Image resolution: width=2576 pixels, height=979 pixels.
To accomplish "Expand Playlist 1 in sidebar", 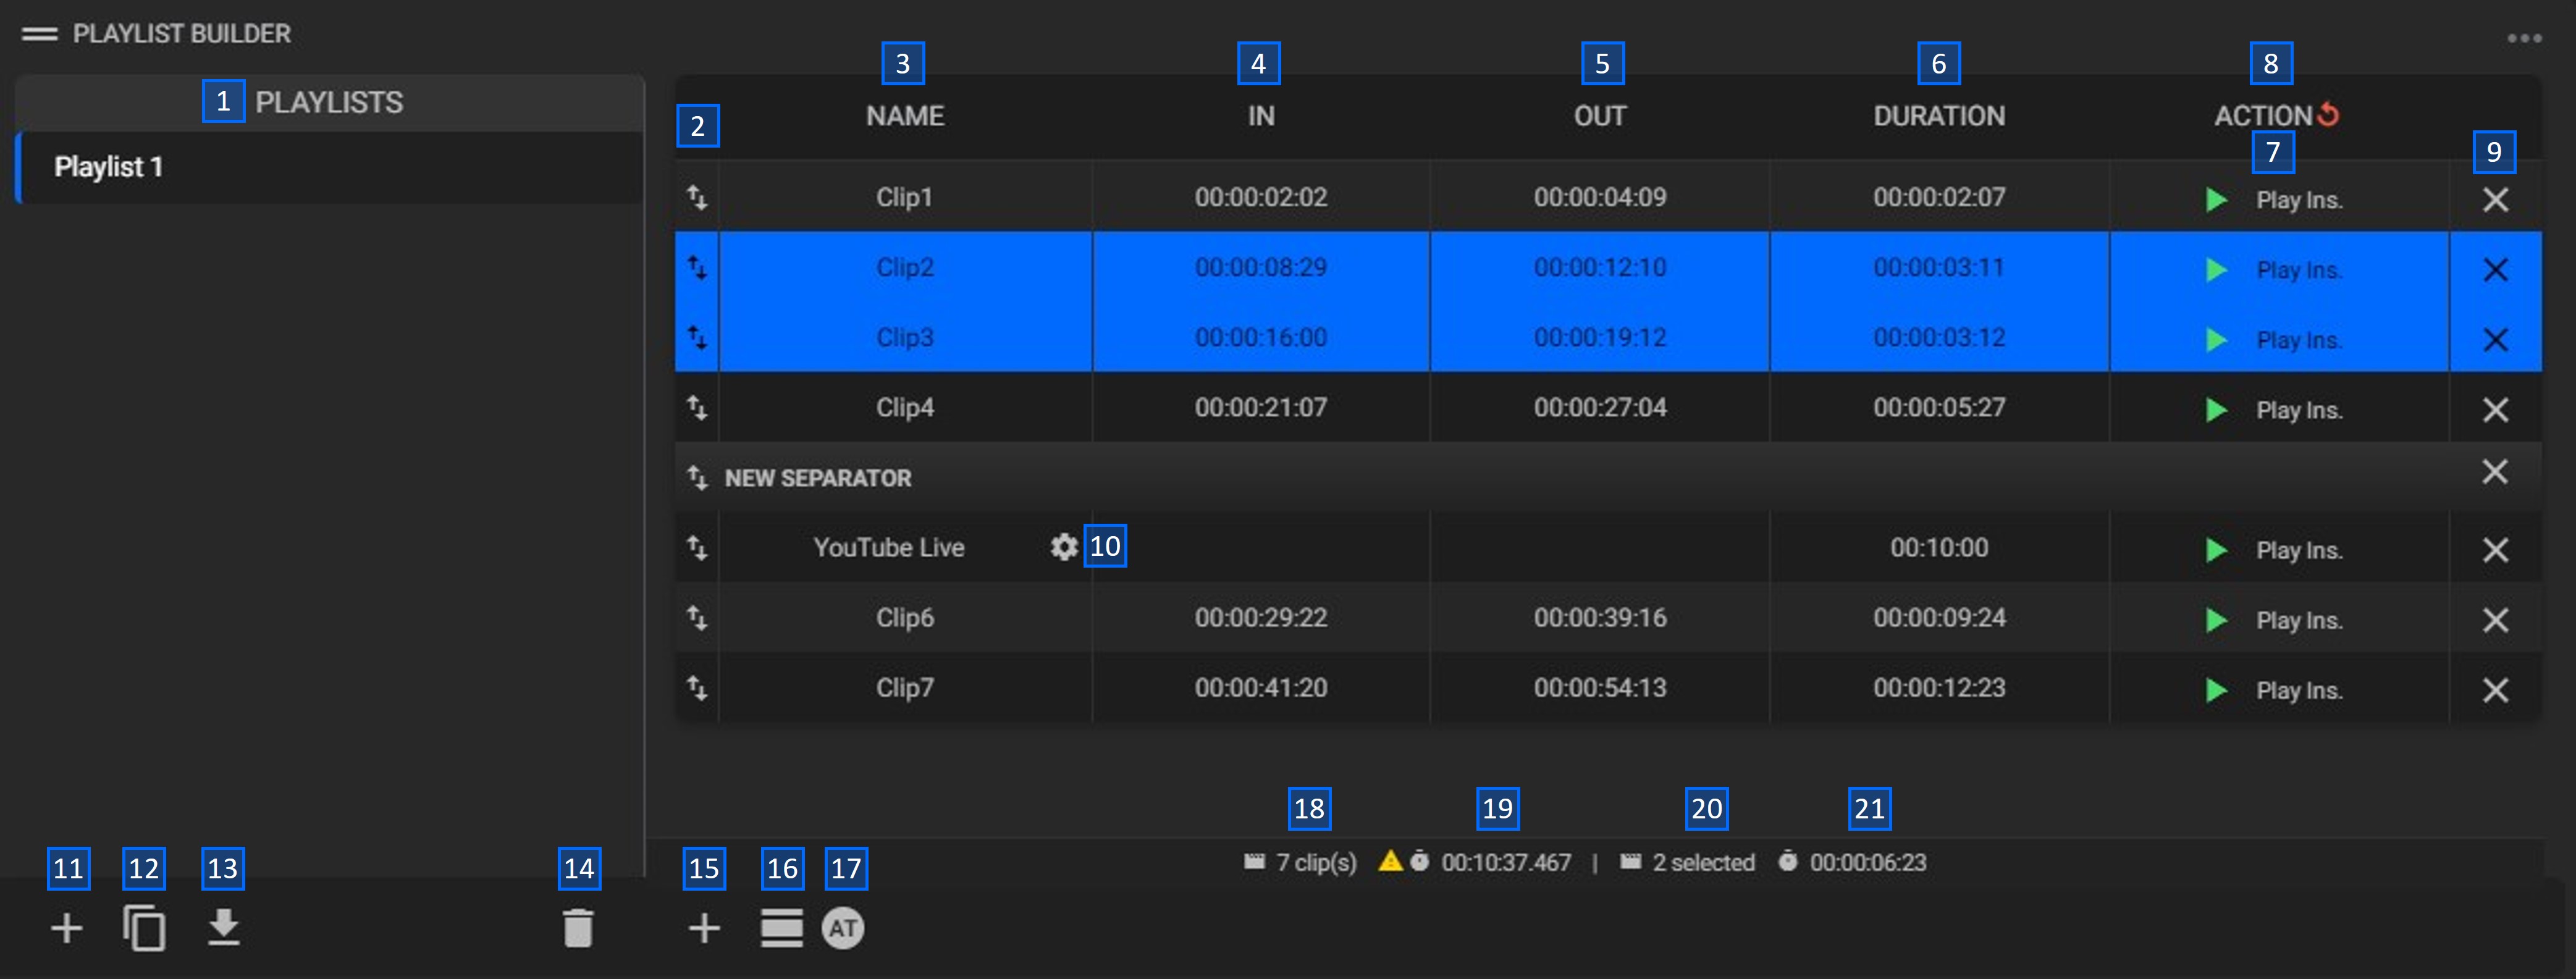I will click(x=109, y=167).
